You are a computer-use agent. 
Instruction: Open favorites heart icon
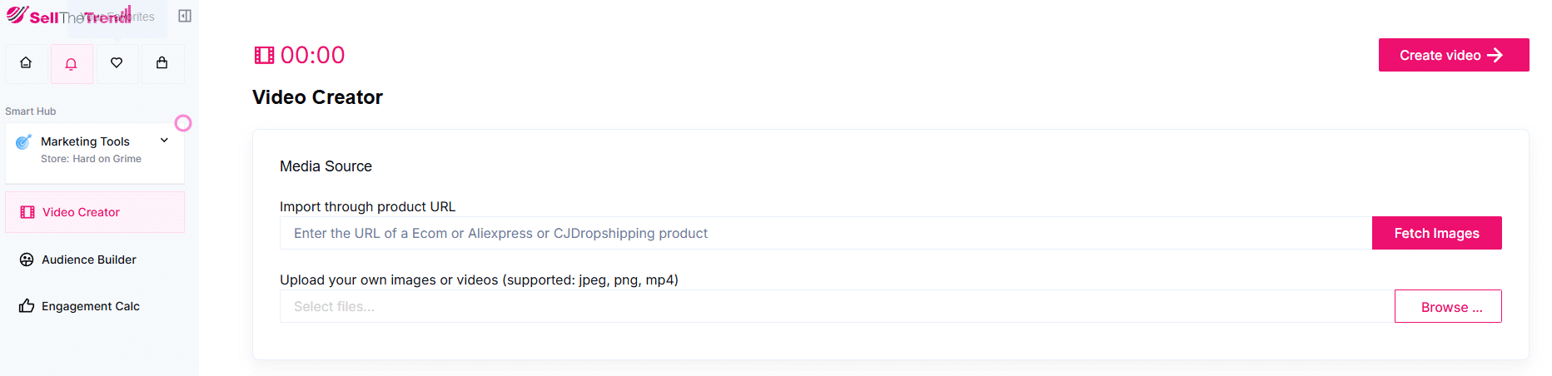pos(117,62)
